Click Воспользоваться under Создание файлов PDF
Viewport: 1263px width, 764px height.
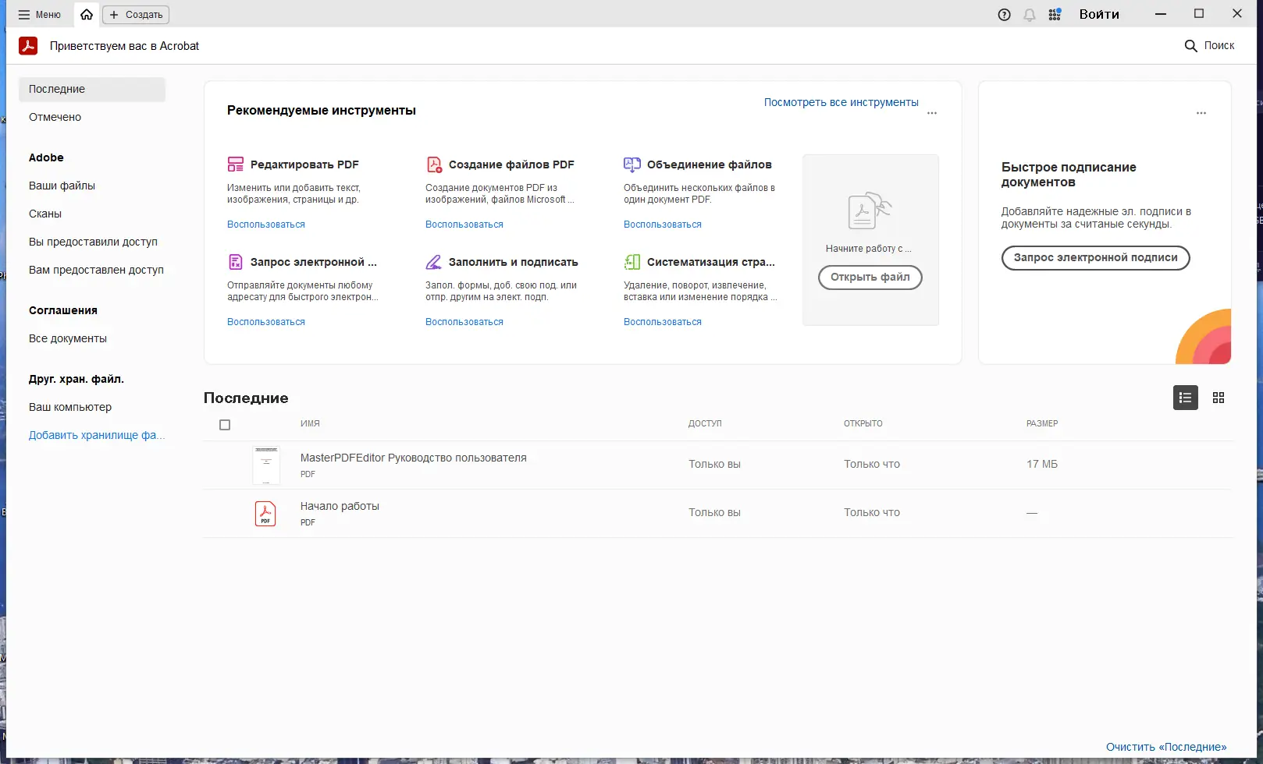(x=464, y=225)
